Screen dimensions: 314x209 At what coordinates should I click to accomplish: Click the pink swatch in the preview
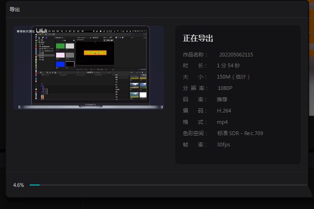60,55
